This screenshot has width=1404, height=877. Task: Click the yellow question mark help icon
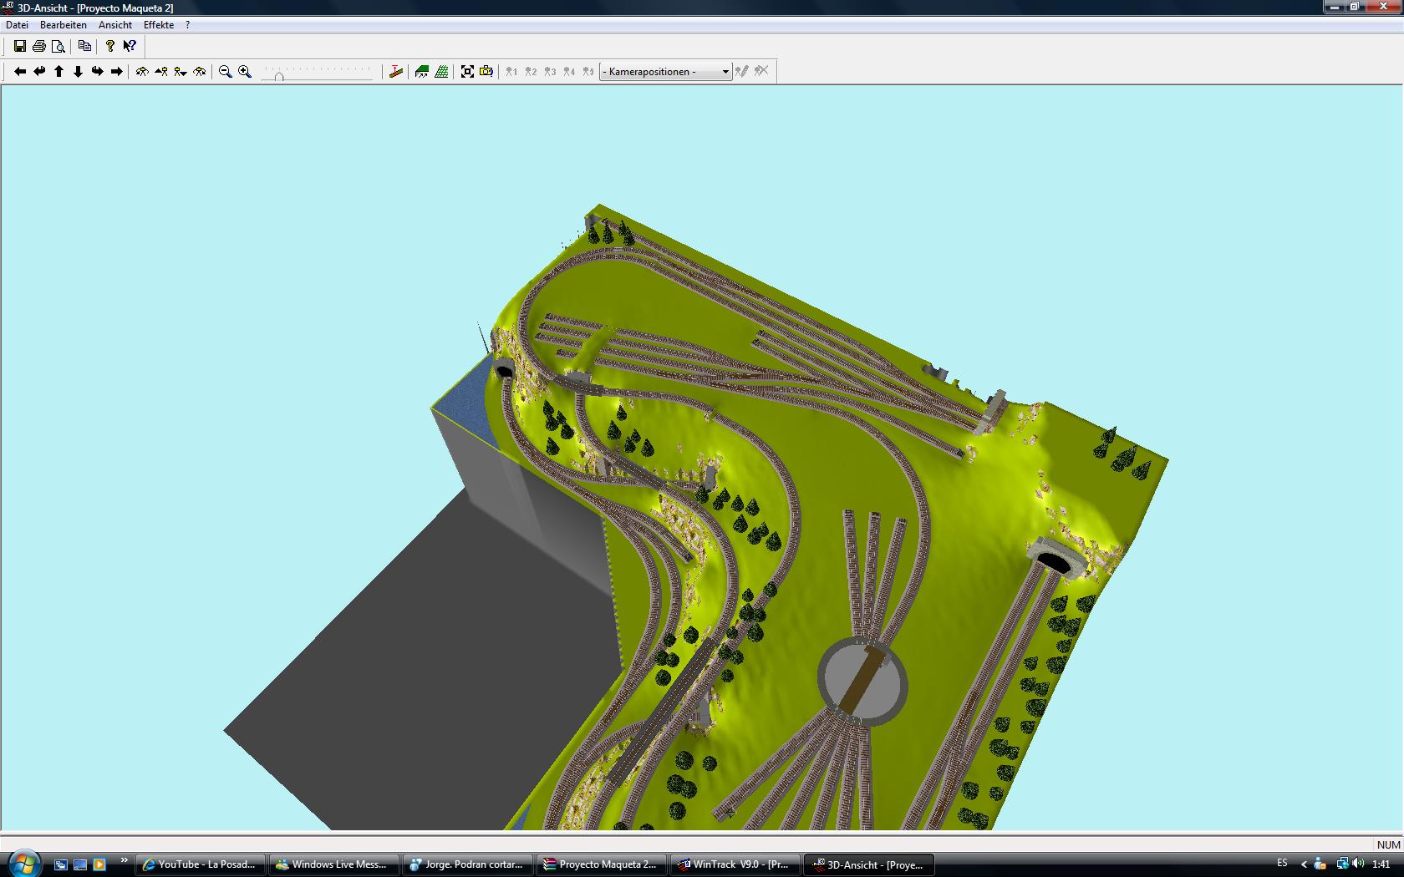110,47
